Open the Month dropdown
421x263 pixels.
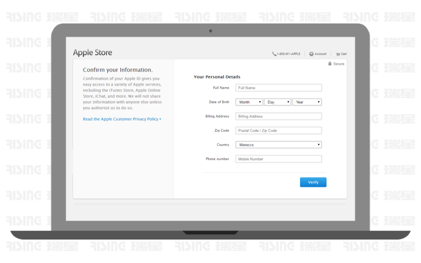pyautogui.click(x=249, y=102)
